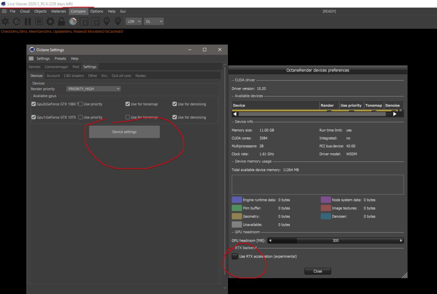Click device list scroll-left arrow
The height and width of the screenshot is (294, 437).
(235, 114)
